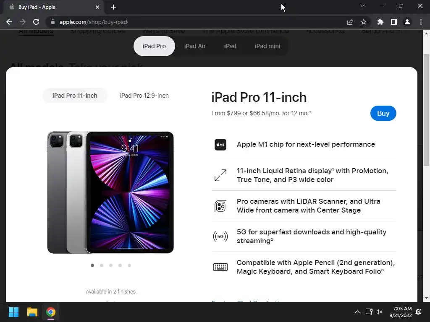Toggle Chrome side panel
The width and height of the screenshot is (430, 322).
[394, 22]
